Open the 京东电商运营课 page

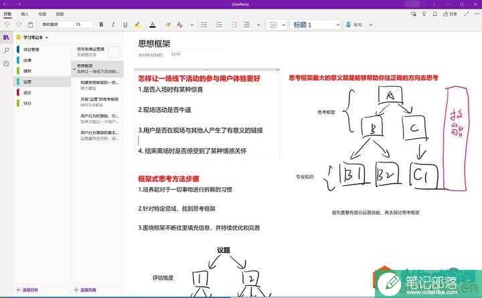[98, 52]
